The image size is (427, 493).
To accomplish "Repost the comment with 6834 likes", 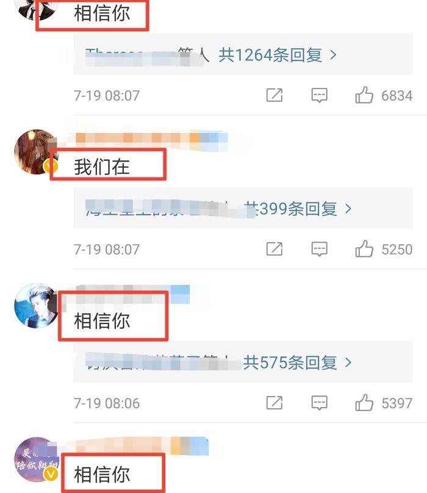I will (274, 95).
